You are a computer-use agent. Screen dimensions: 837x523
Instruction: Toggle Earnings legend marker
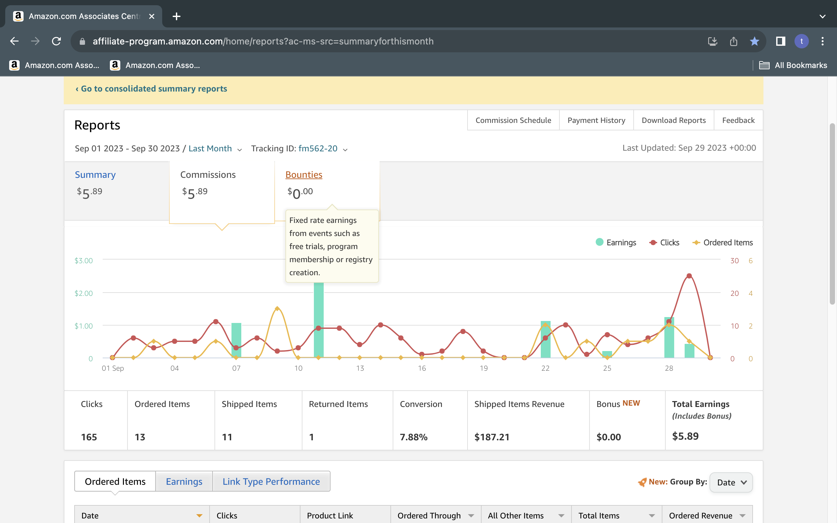(599, 242)
